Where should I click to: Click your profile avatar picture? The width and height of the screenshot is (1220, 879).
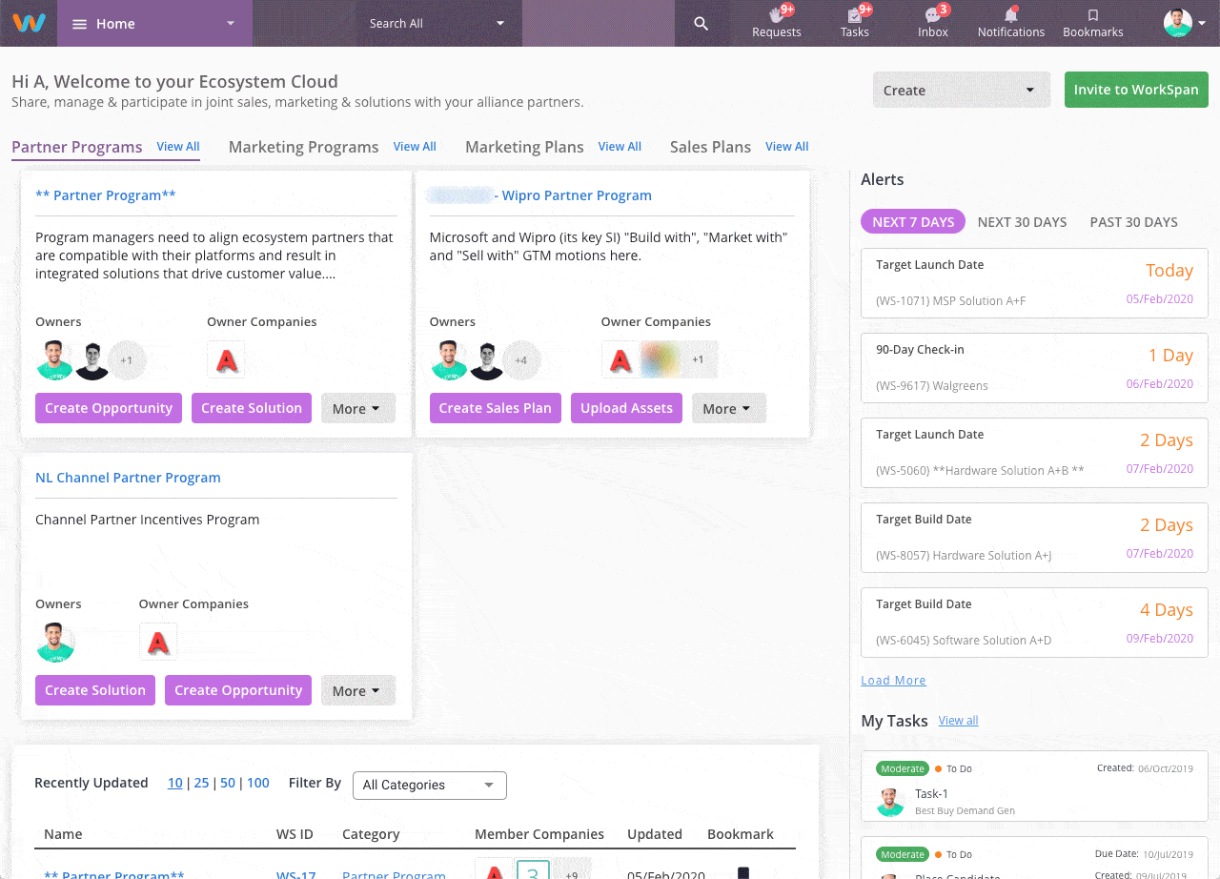1179,21
